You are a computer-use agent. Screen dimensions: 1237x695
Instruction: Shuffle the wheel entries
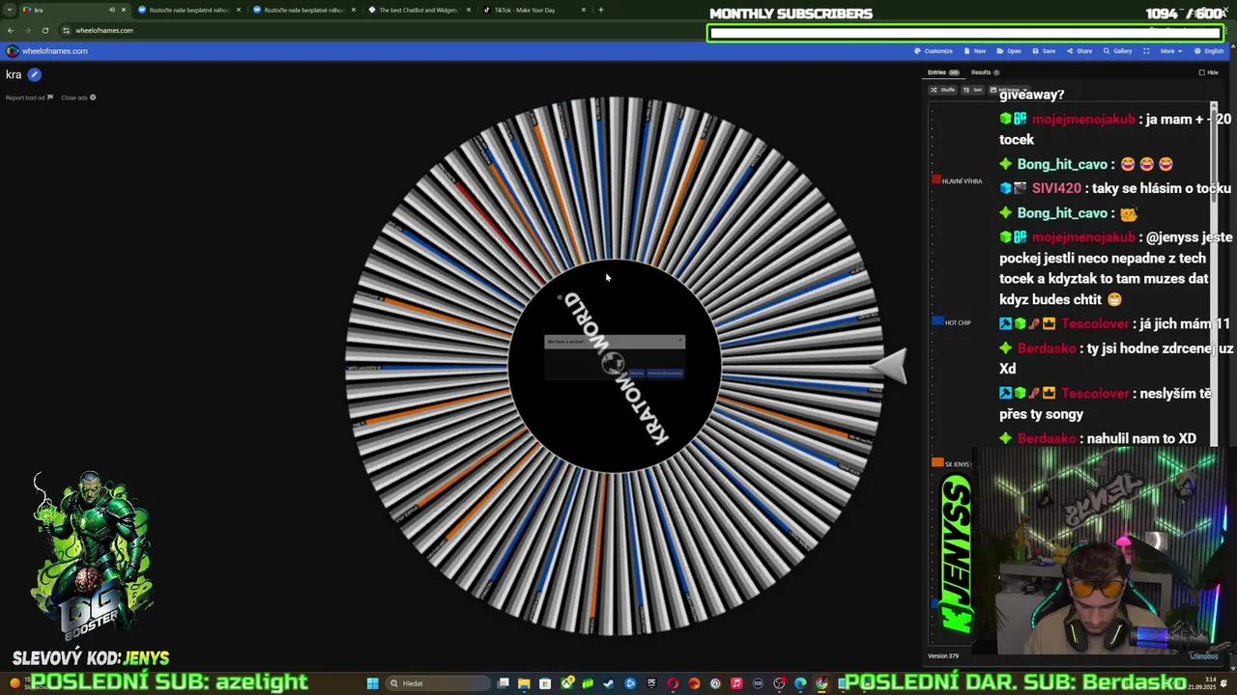[x=942, y=90]
